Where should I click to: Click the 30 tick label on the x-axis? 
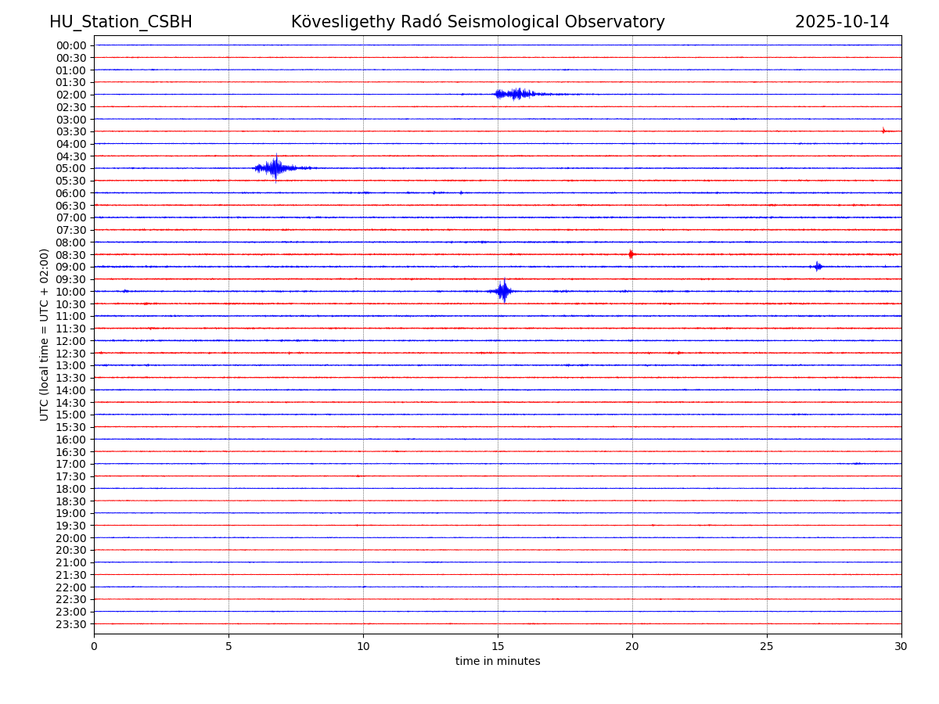(901, 647)
